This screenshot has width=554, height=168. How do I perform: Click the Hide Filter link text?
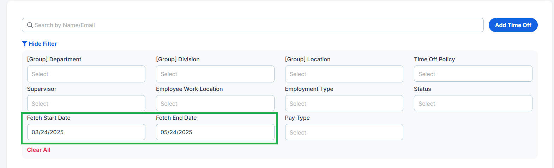point(43,44)
